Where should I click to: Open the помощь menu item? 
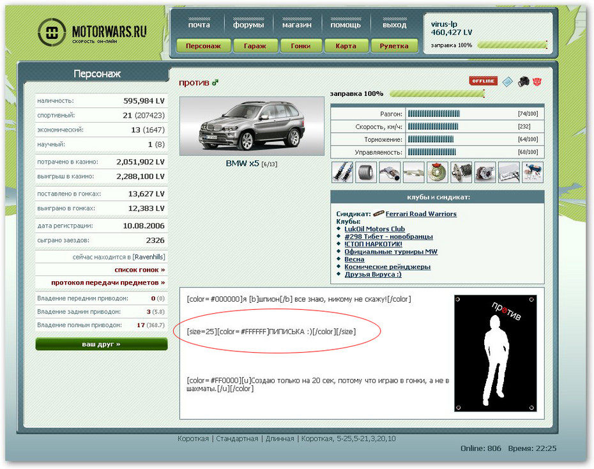(346, 25)
